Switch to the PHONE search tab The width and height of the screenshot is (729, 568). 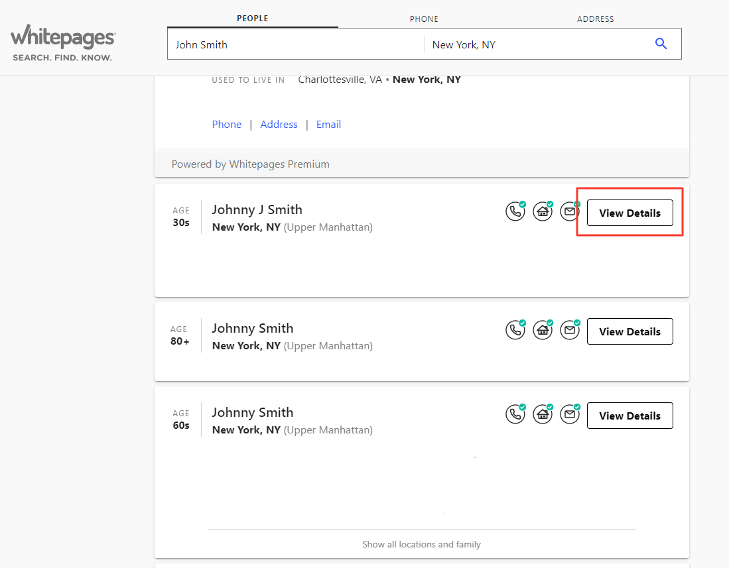click(424, 19)
